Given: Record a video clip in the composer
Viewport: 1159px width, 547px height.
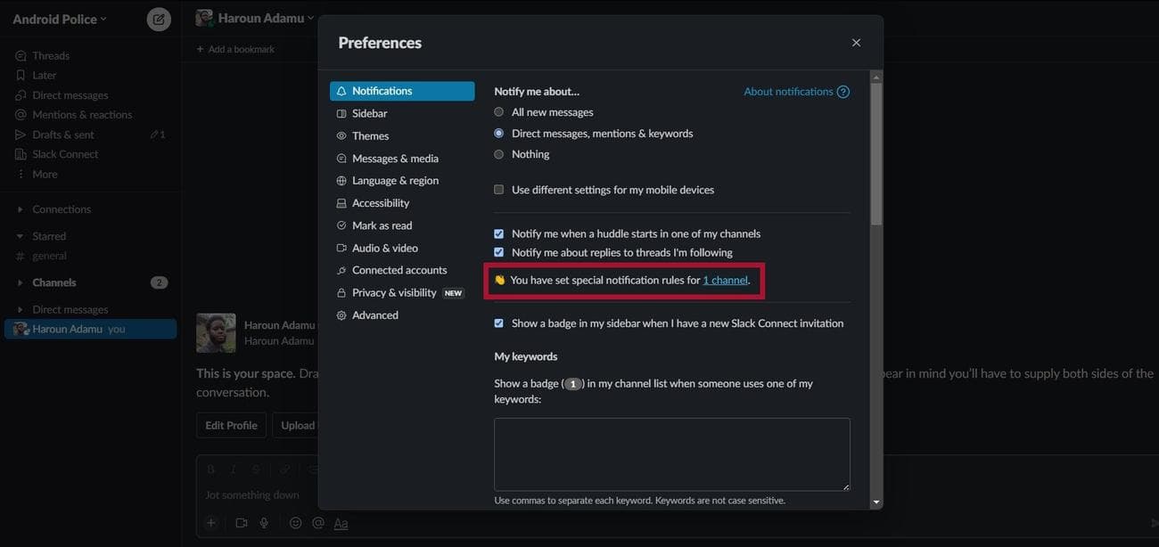Looking at the screenshot, I should click(240, 523).
